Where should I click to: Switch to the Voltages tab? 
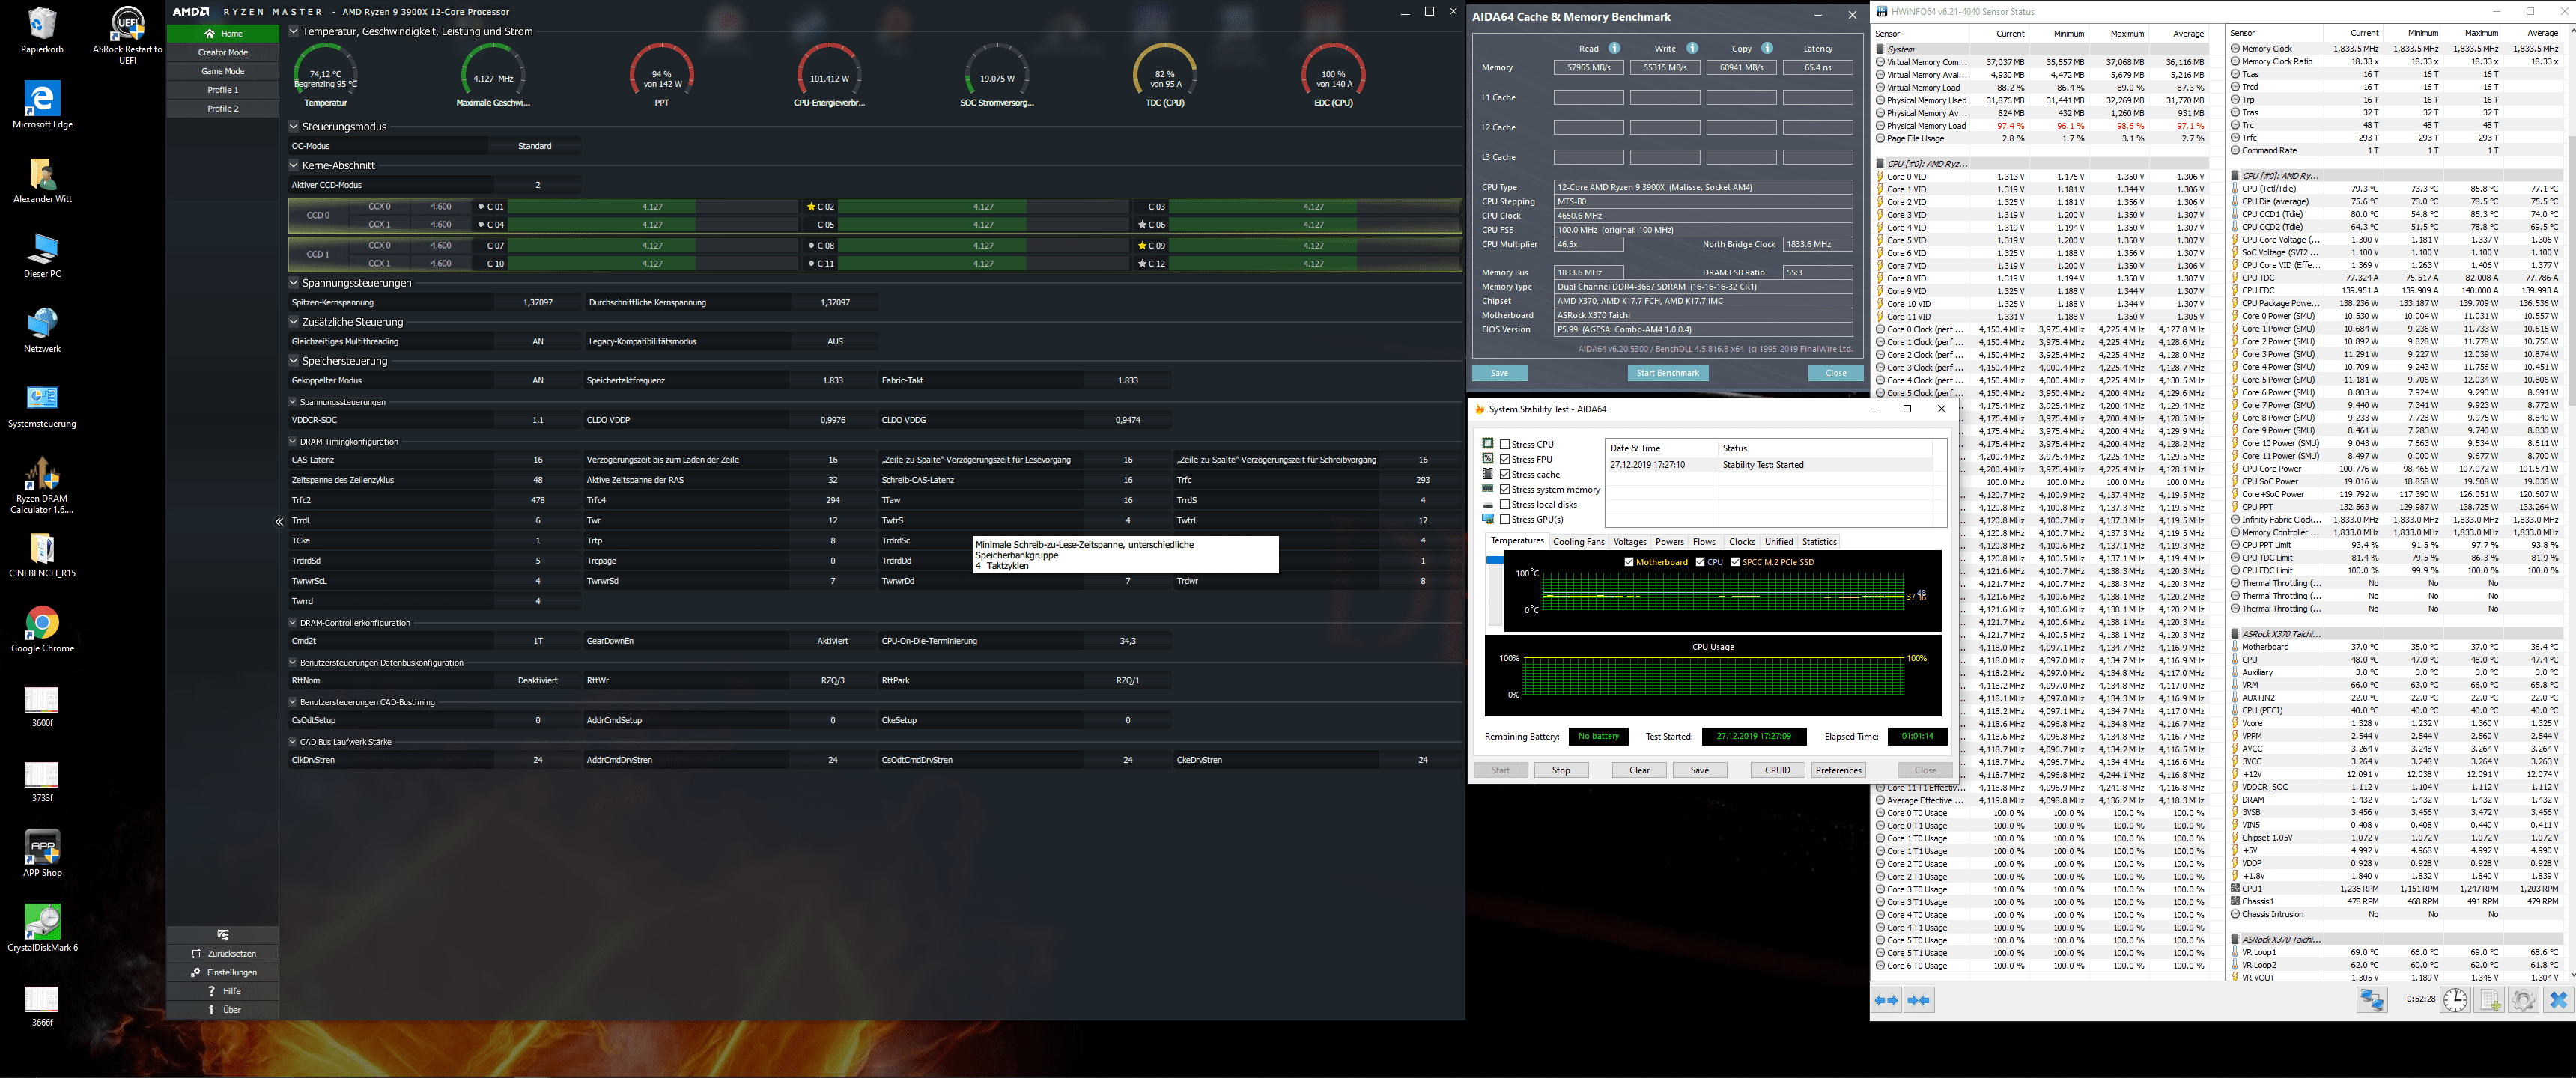coord(1629,542)
